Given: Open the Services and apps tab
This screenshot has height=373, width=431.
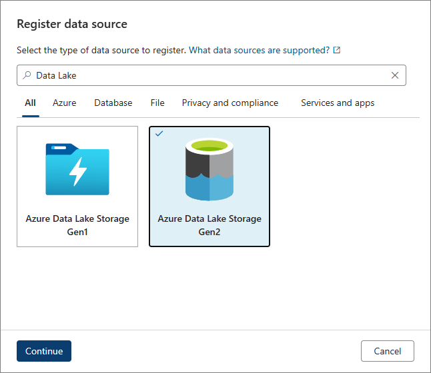Looking at the screenshot, I should click(338, 103).
